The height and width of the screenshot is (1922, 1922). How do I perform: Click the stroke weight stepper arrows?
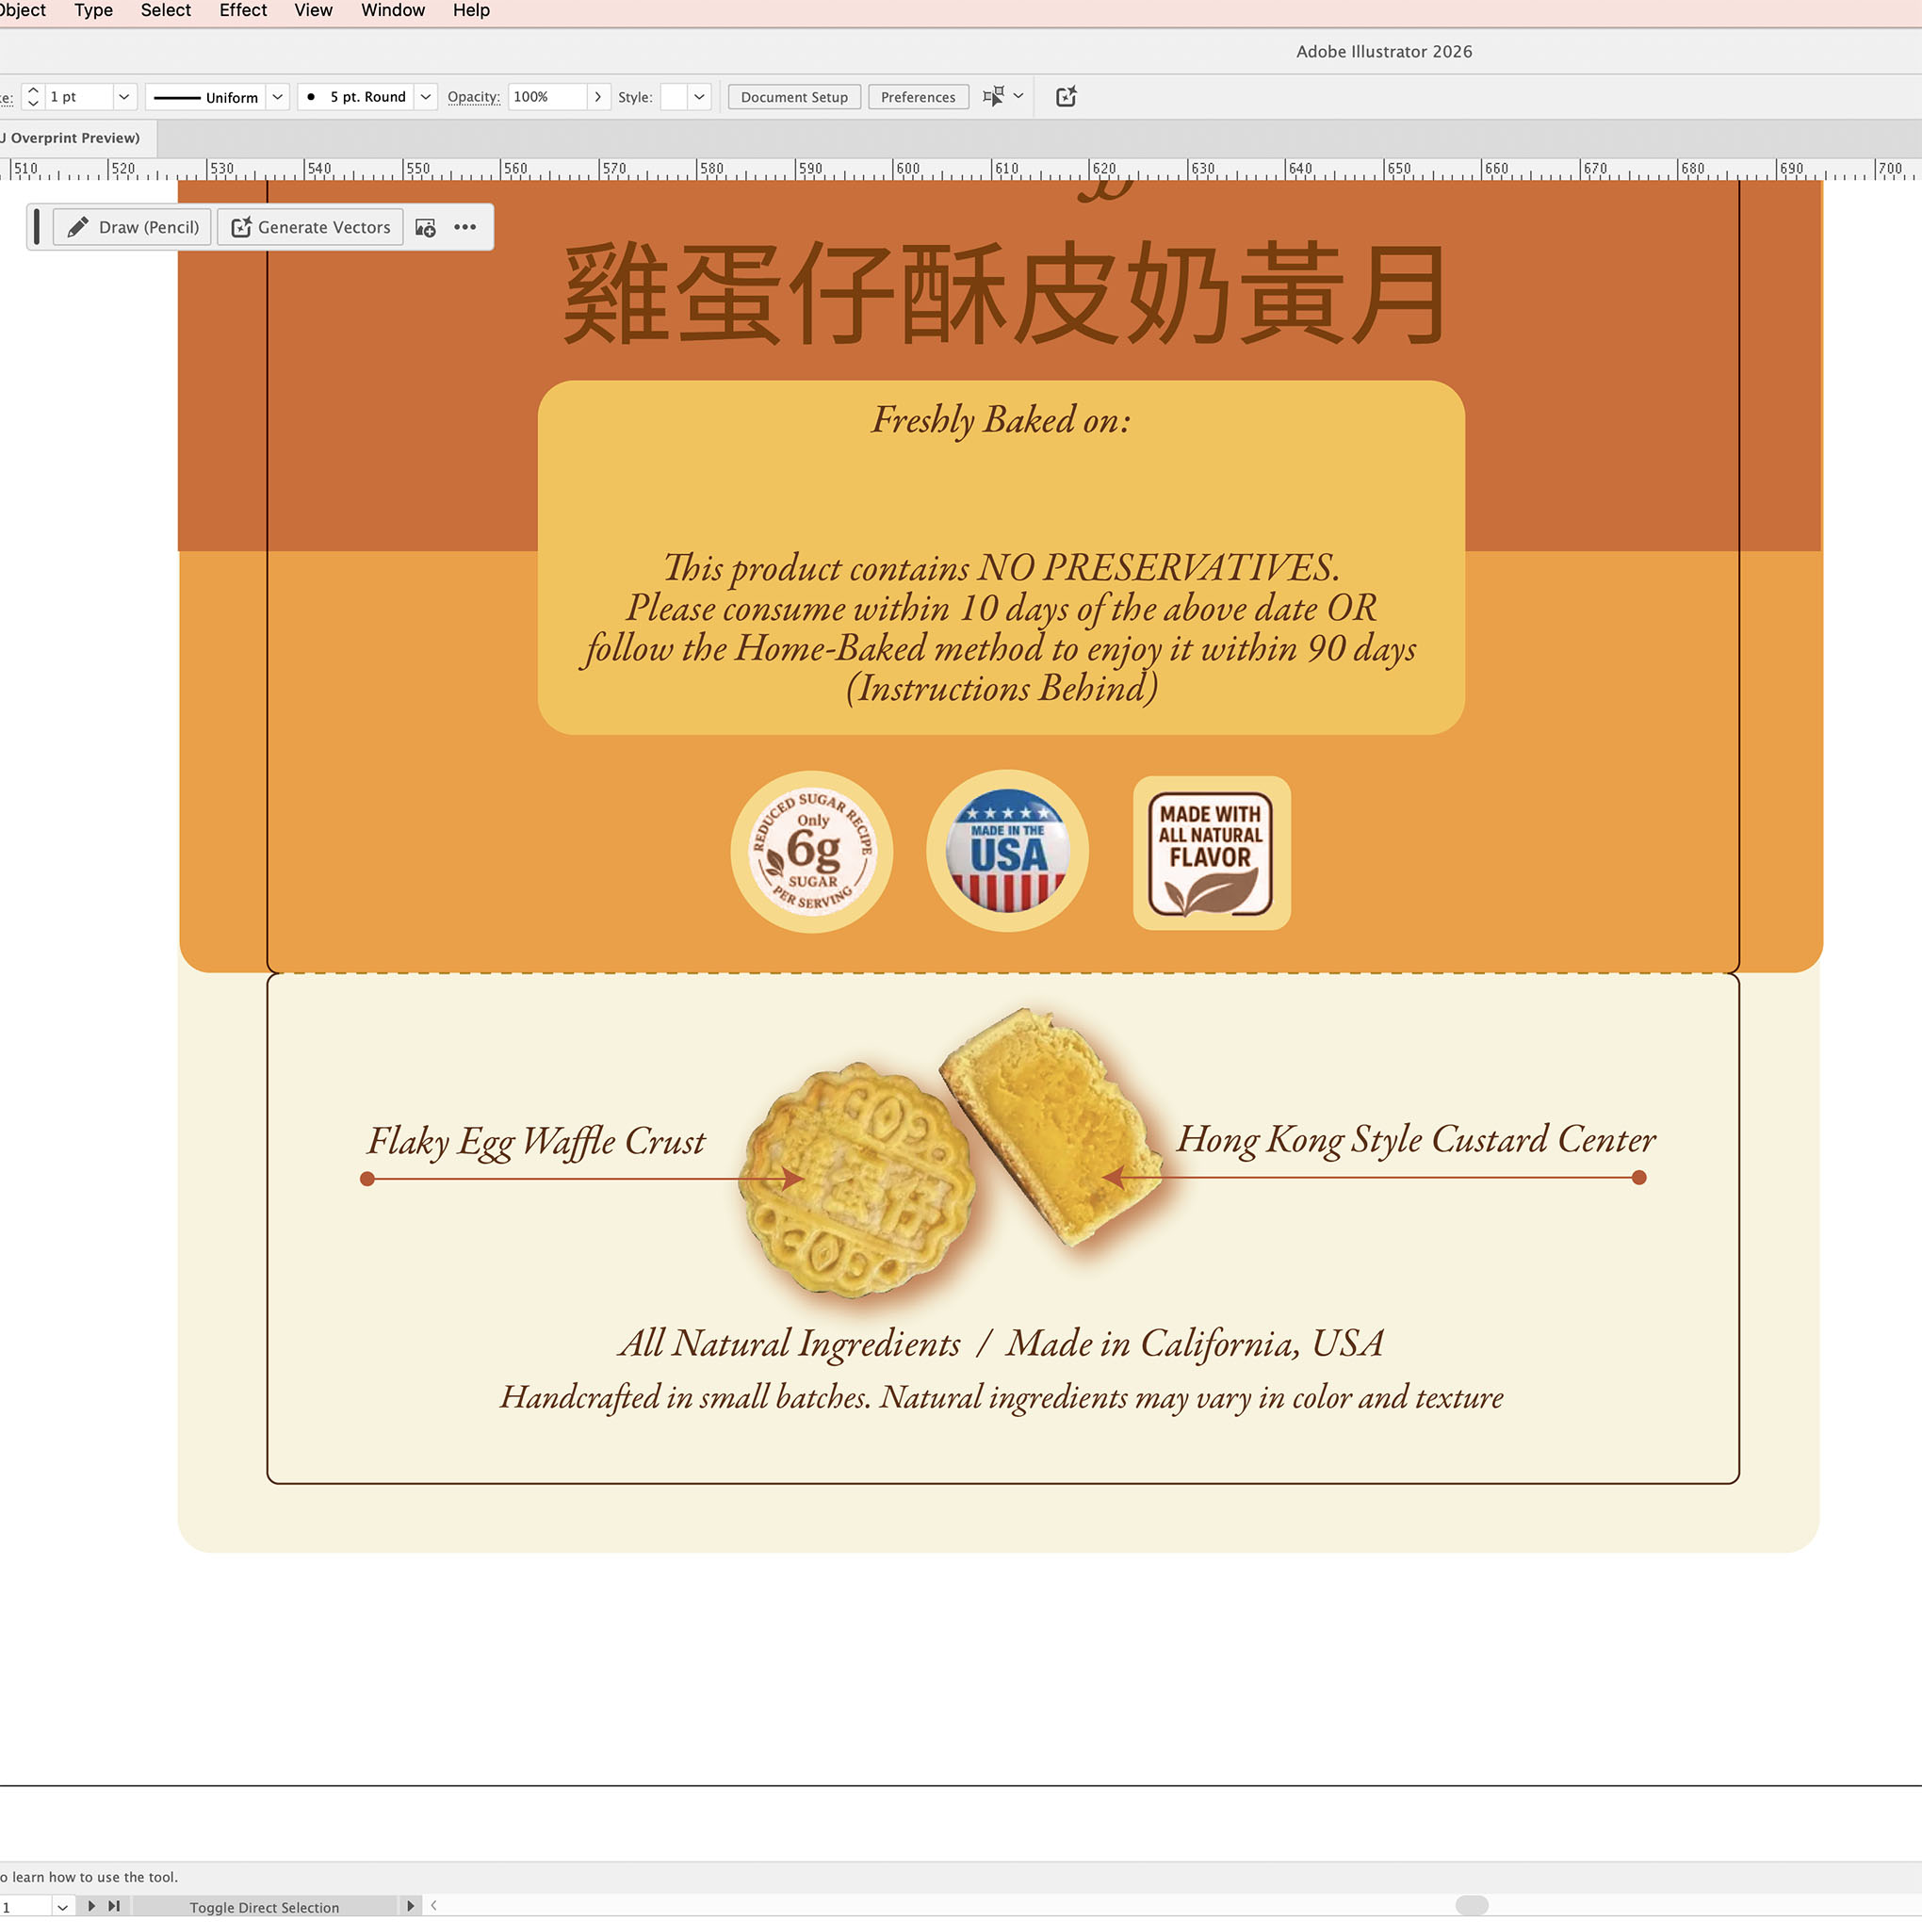[x=33, y=96]
